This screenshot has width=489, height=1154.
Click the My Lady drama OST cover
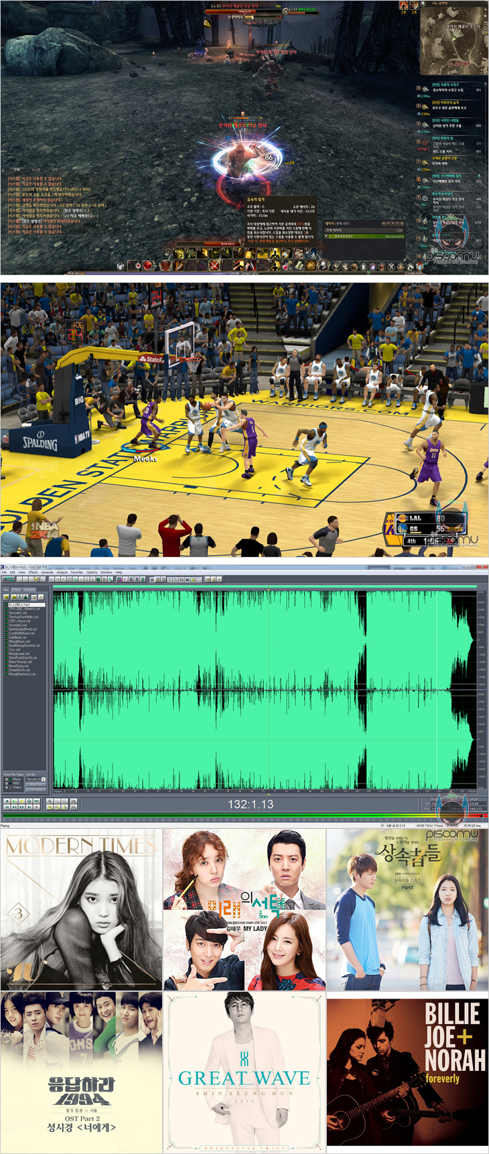pos(244,909)
